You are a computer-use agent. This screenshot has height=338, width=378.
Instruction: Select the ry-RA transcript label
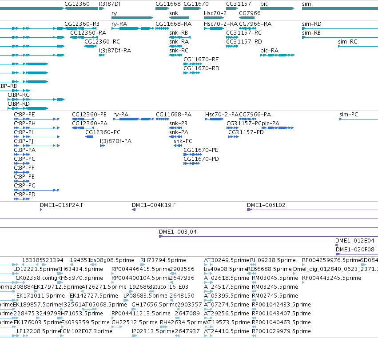[119, 24]
